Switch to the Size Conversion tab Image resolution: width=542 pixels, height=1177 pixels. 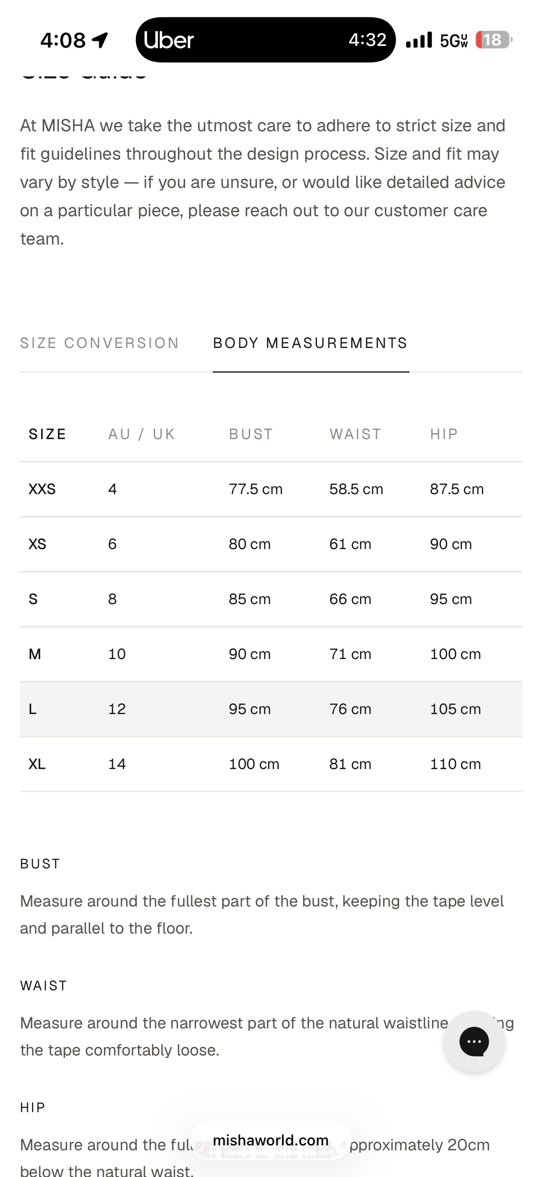99,343
